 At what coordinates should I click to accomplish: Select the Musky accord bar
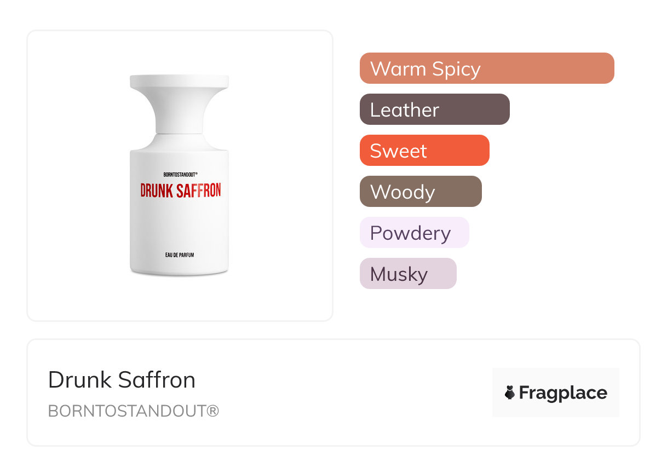pyautogui.click(x=407, y=274)
